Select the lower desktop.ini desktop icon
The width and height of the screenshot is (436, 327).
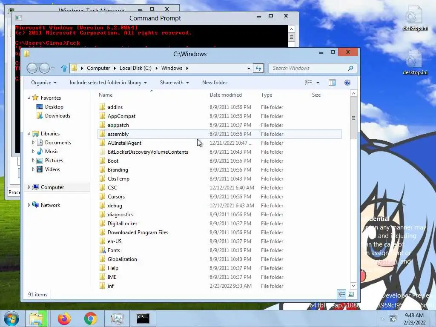pos(414,62)
